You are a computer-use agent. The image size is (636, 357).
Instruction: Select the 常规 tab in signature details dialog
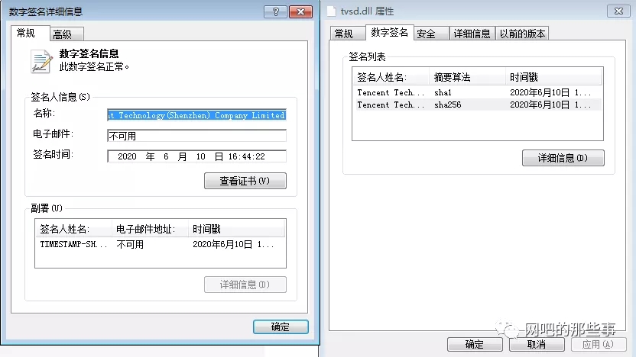31,34
